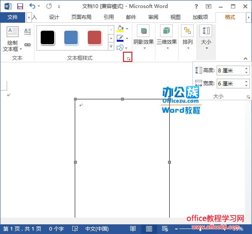
Task: Apply the blue text box style
Action: (x=71, y=38)
